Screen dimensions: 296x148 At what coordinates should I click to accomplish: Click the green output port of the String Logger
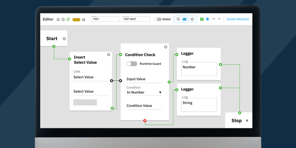(220, 88)
